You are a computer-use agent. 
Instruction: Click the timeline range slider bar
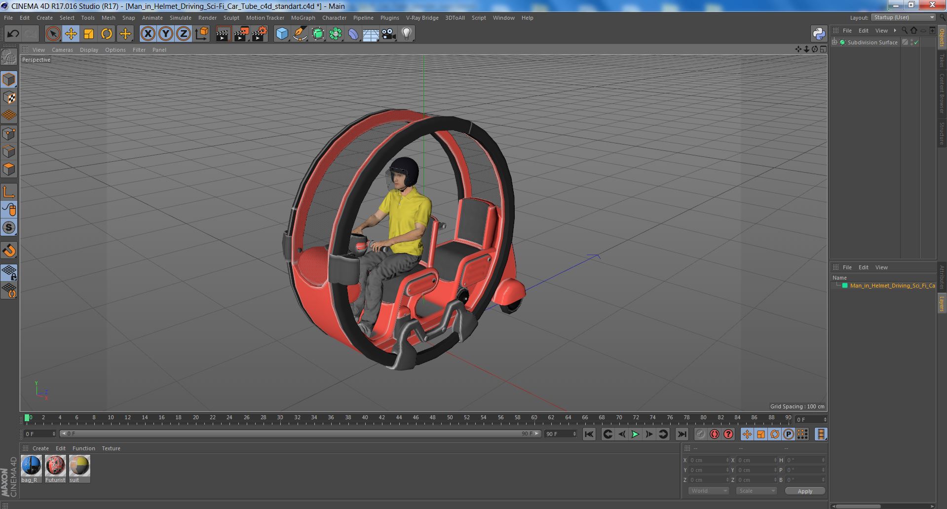pyautogui.click(x=300, y=434)
